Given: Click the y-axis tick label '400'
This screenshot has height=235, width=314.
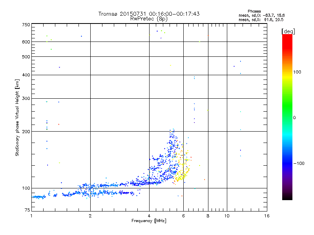Looking at the screenshot, I should pos(26,75).
